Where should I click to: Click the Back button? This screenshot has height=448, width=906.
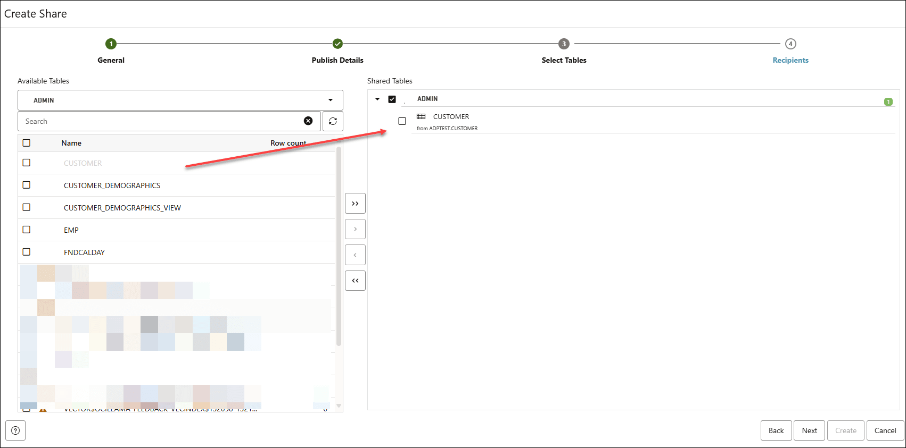click(776, 430)
